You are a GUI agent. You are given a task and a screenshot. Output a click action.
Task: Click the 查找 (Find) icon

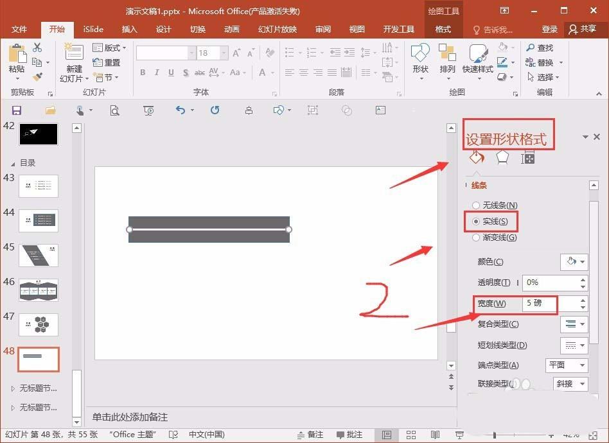click(540, 47)
